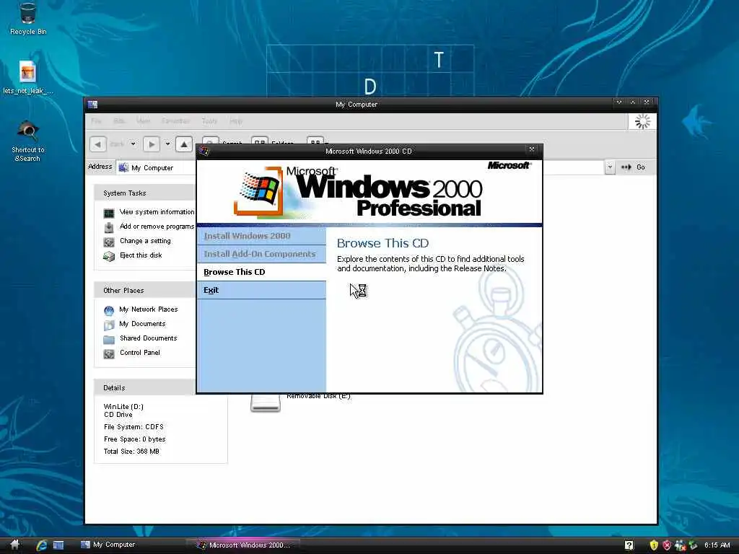Click the Control Panel icon

(x=109, y=353)
